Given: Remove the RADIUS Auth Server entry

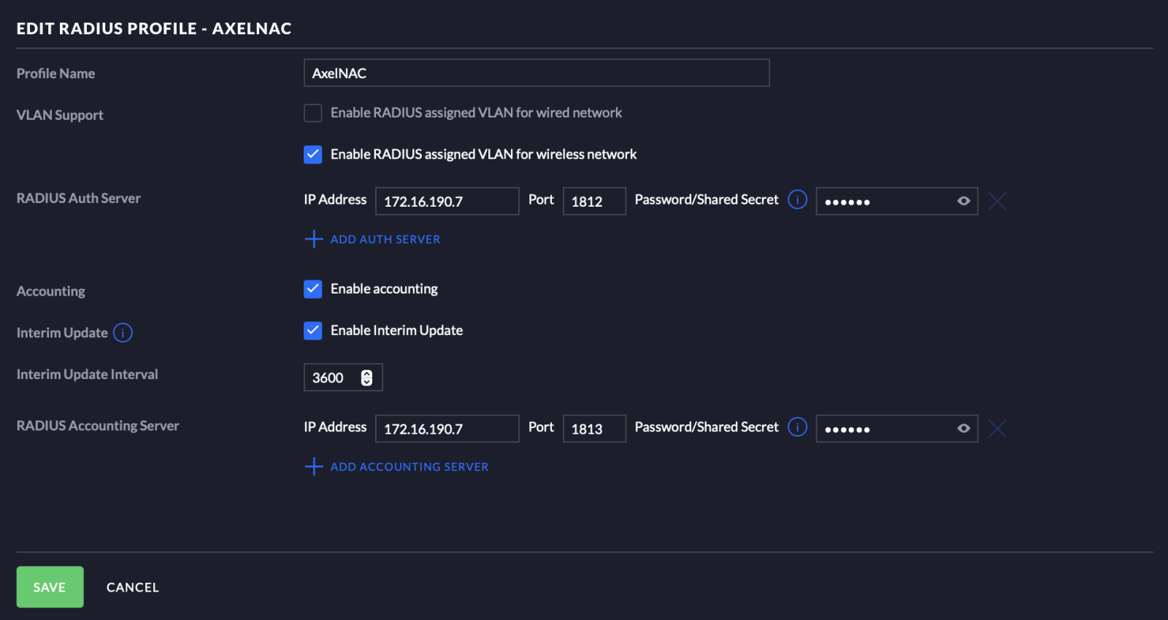Looking at the screenshot, I should pos(997,201).
